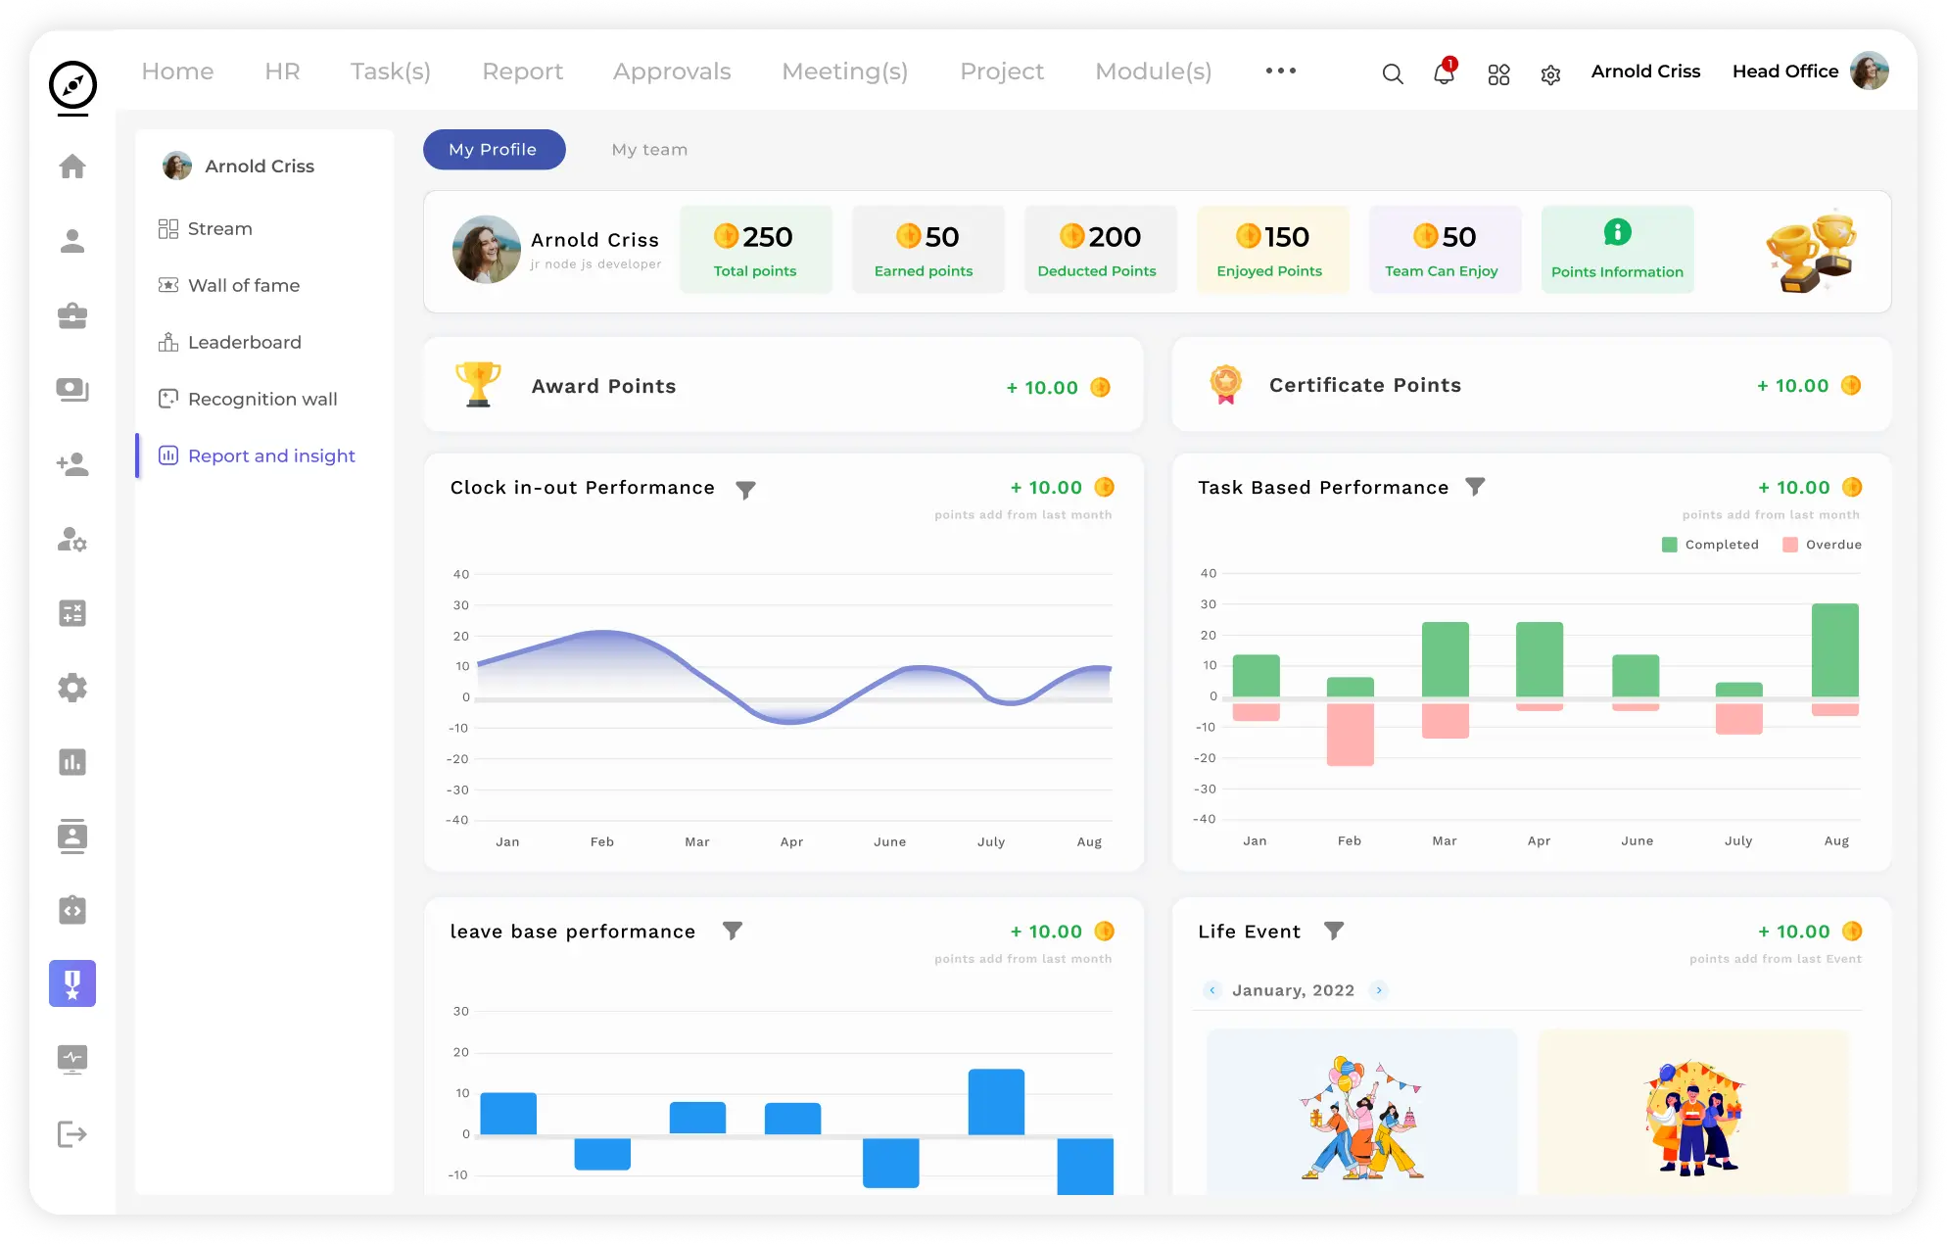Open filter on Clock in-out Performance chart
The width and height of the screenshot is (1947, 1244).
[746, 489]
